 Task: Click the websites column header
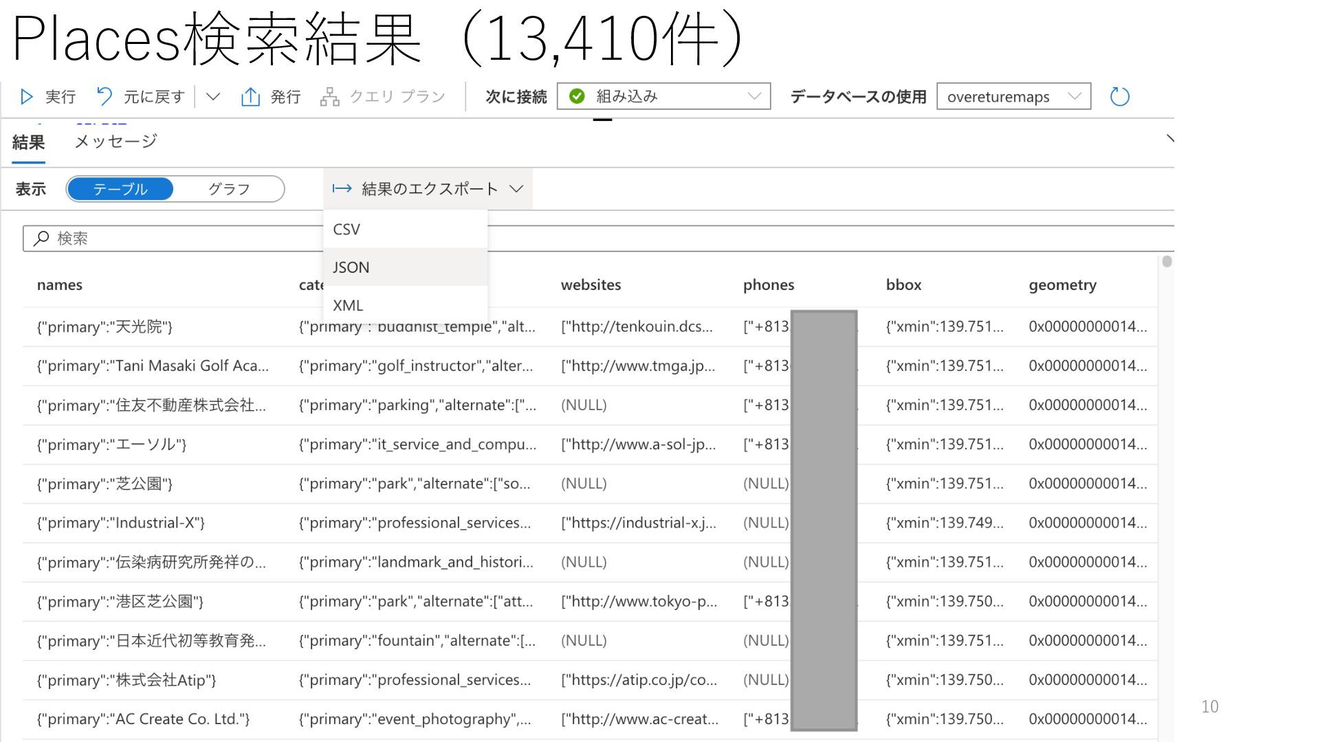click(x=591, y=285)
